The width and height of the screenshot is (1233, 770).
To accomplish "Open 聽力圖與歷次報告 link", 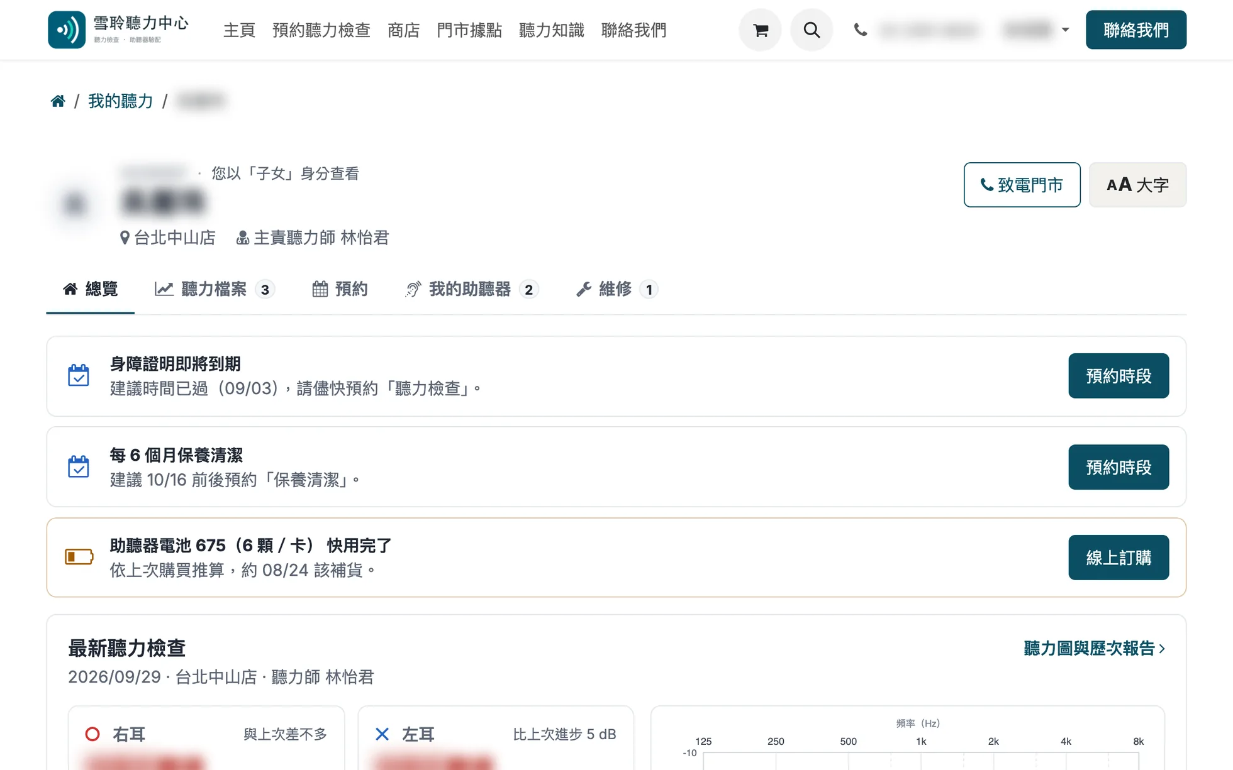I will 1095,648.
